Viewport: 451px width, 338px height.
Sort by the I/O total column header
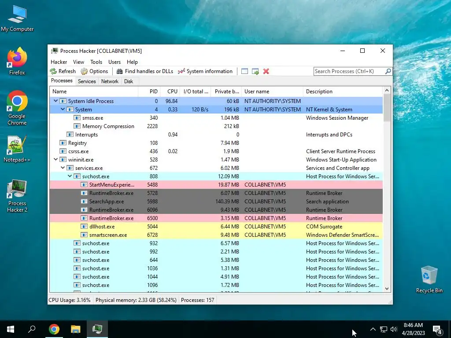(x=195, y=92)
